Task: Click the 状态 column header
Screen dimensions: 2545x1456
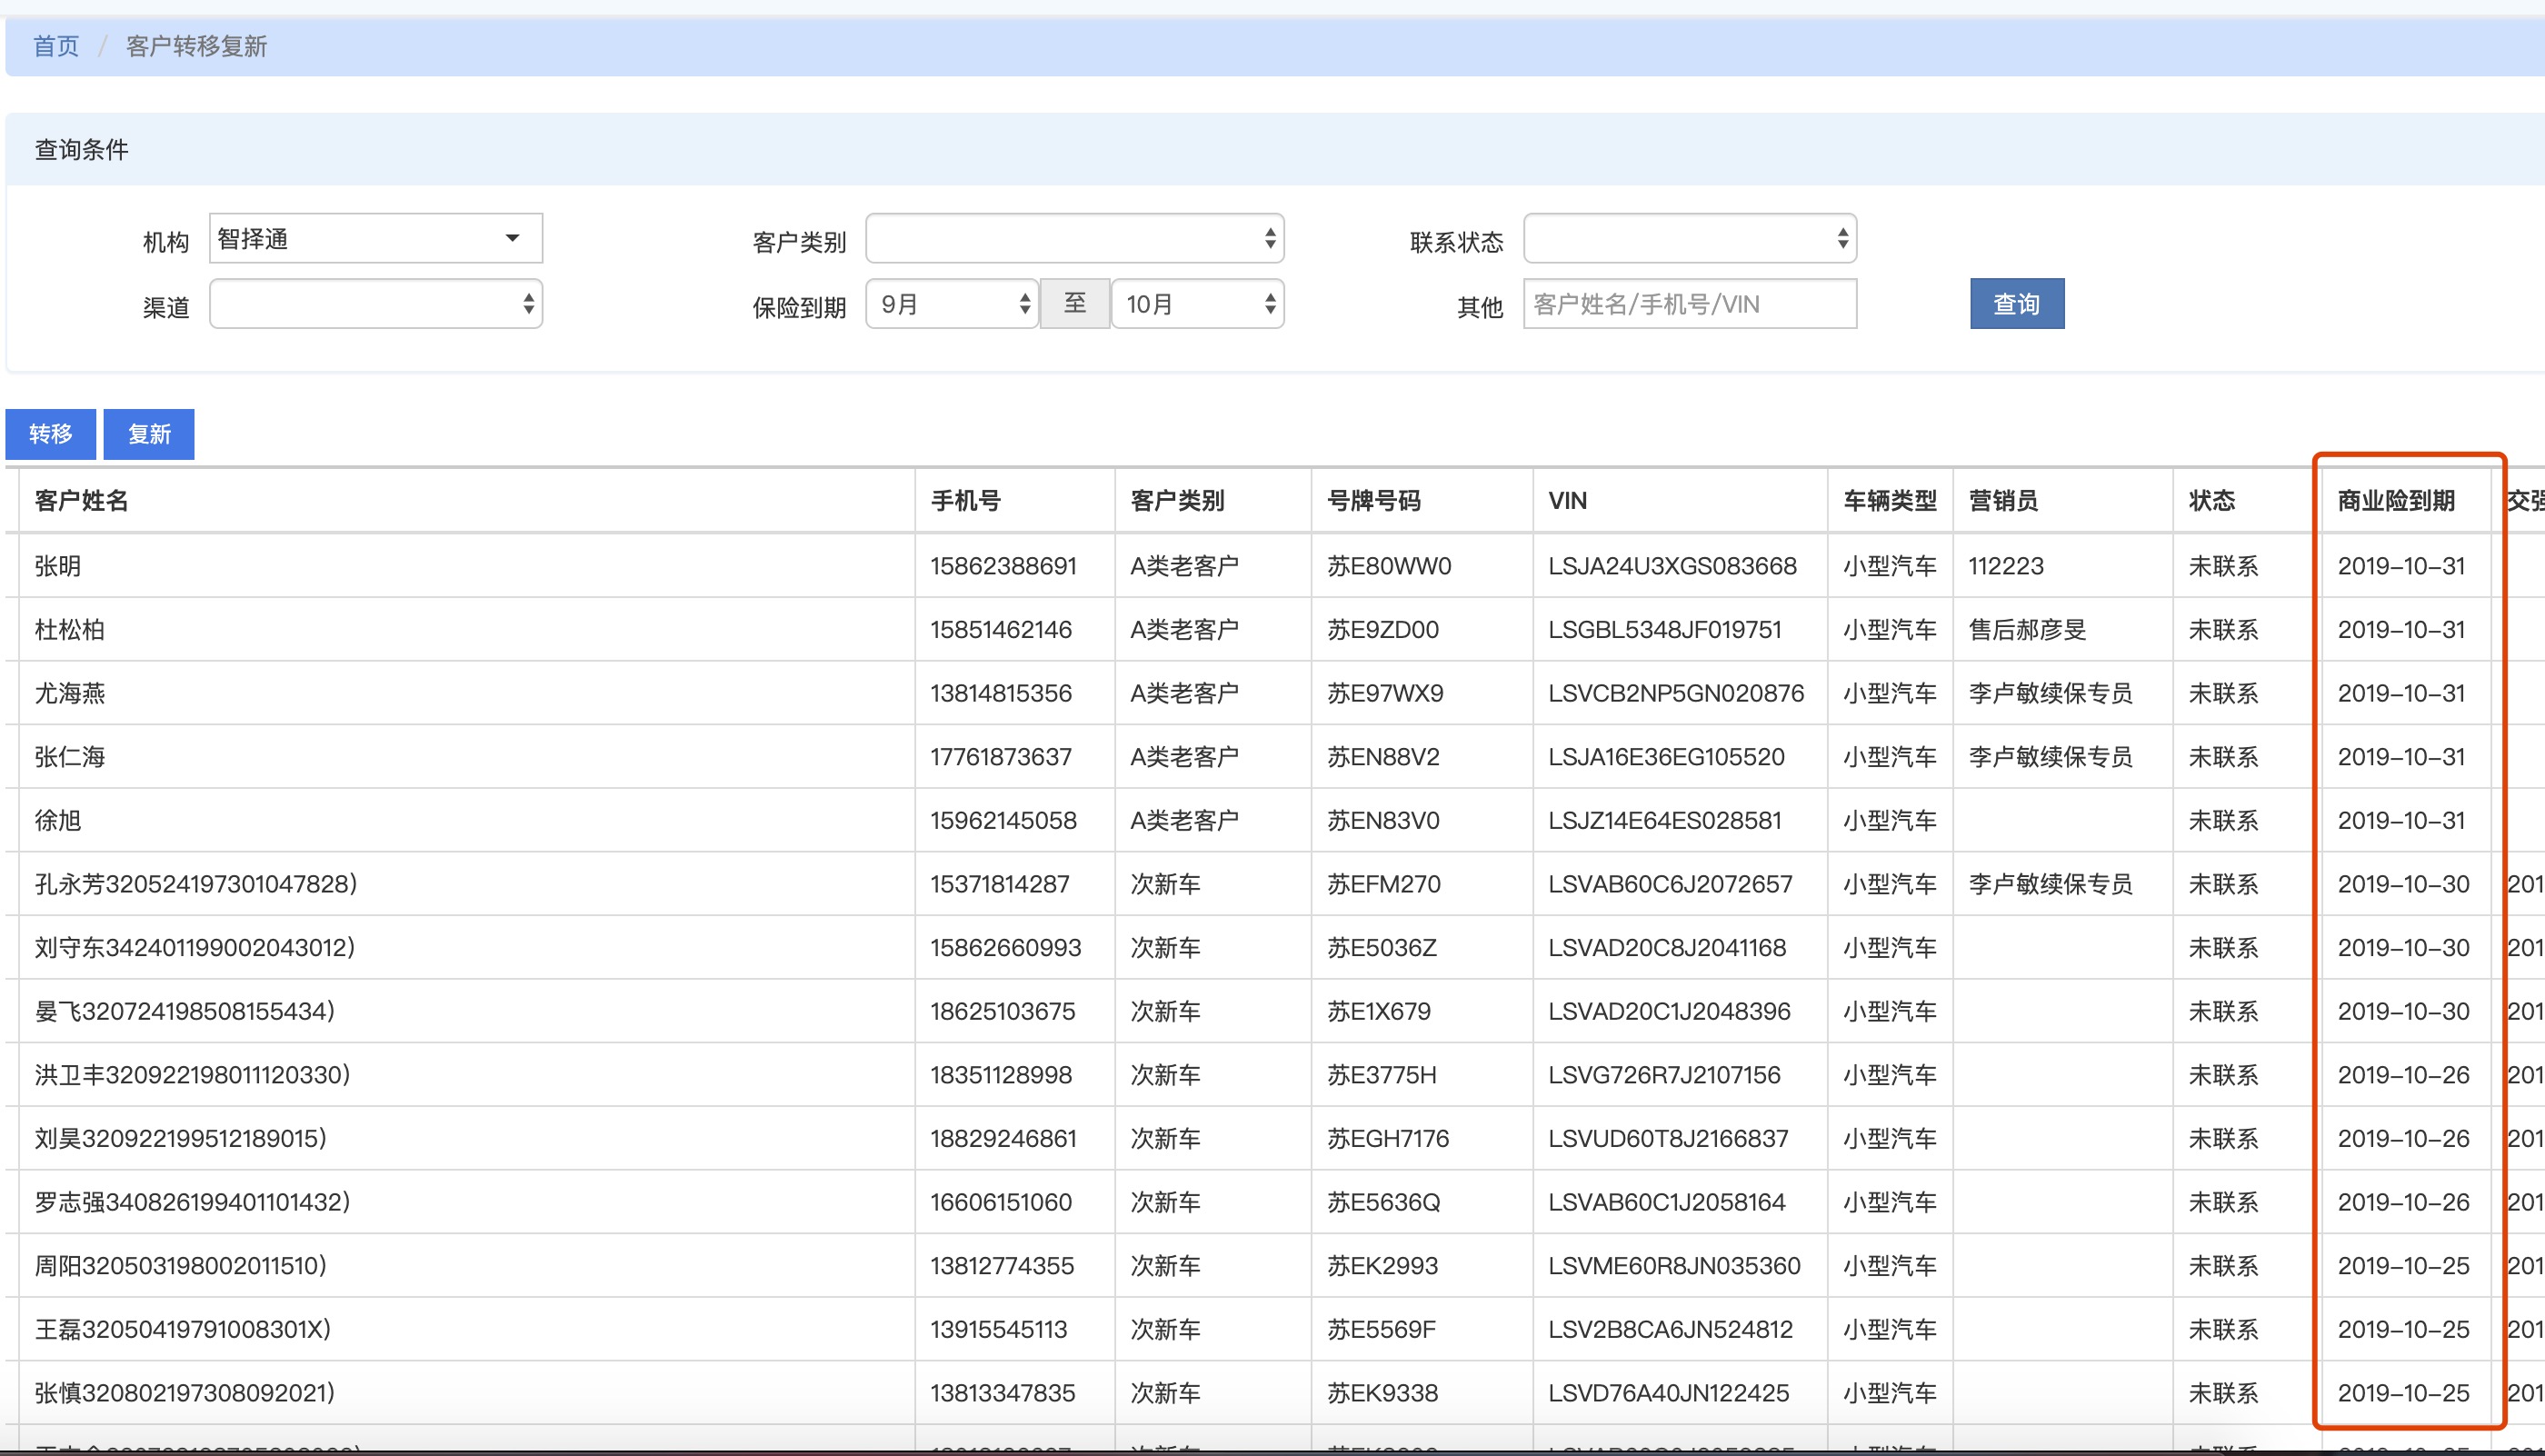Action: [x=2211, y=500]
